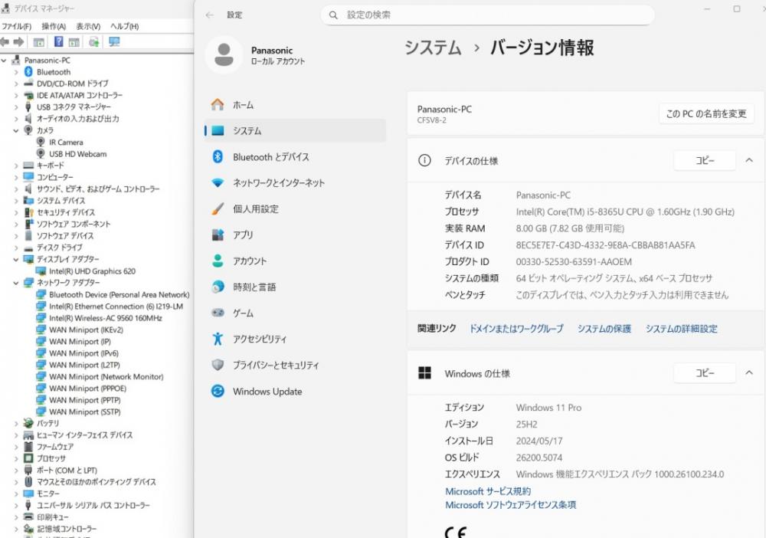Collapse the ネットワーク アダプター category
766x538 pixels.
click(15, 283)
